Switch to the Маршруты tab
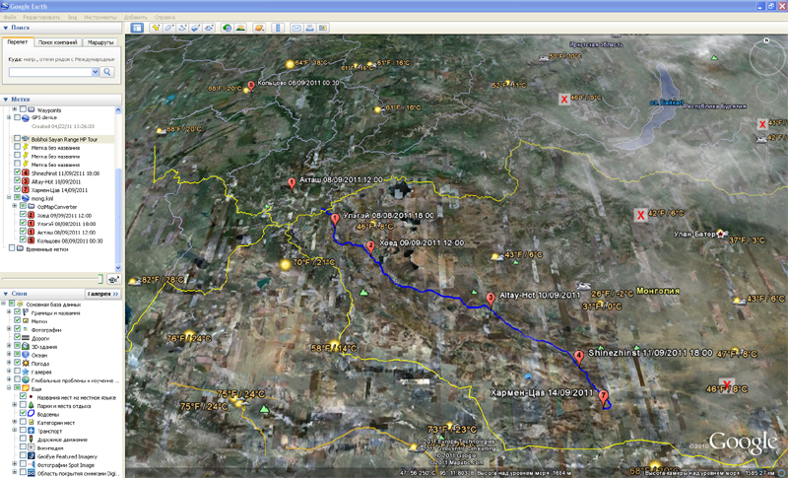The image size is (788, 478). click(100, 42)
